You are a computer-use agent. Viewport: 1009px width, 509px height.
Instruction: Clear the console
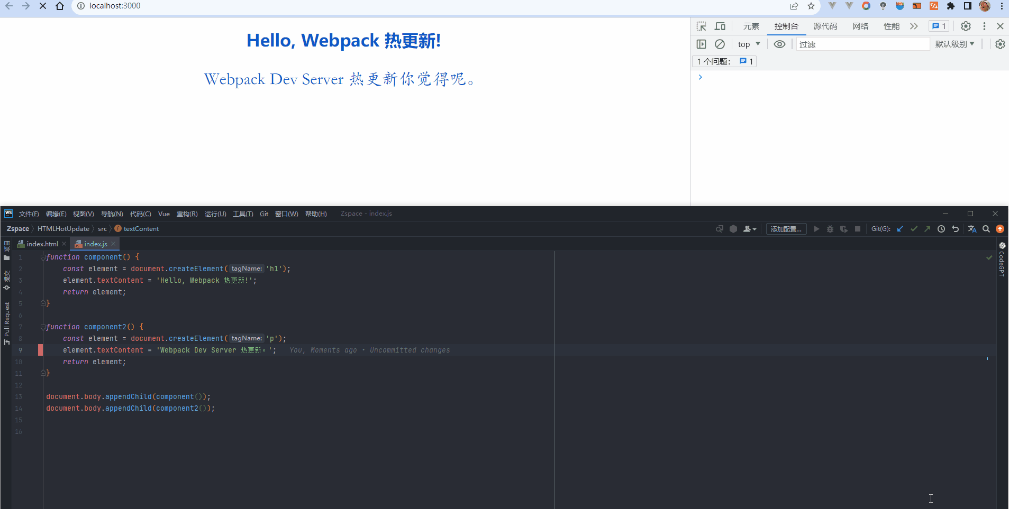click(x=720, y=44)
